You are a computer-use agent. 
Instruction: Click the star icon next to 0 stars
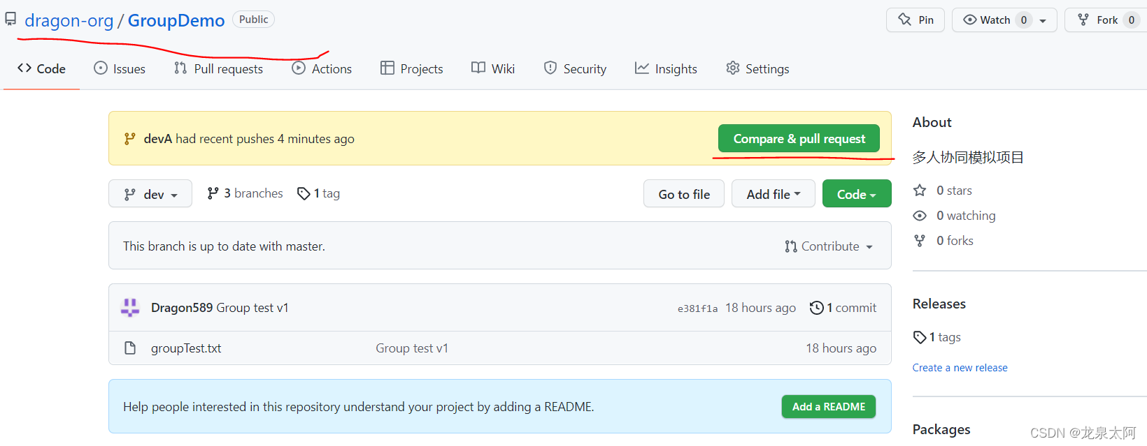[x=920, y=190]
